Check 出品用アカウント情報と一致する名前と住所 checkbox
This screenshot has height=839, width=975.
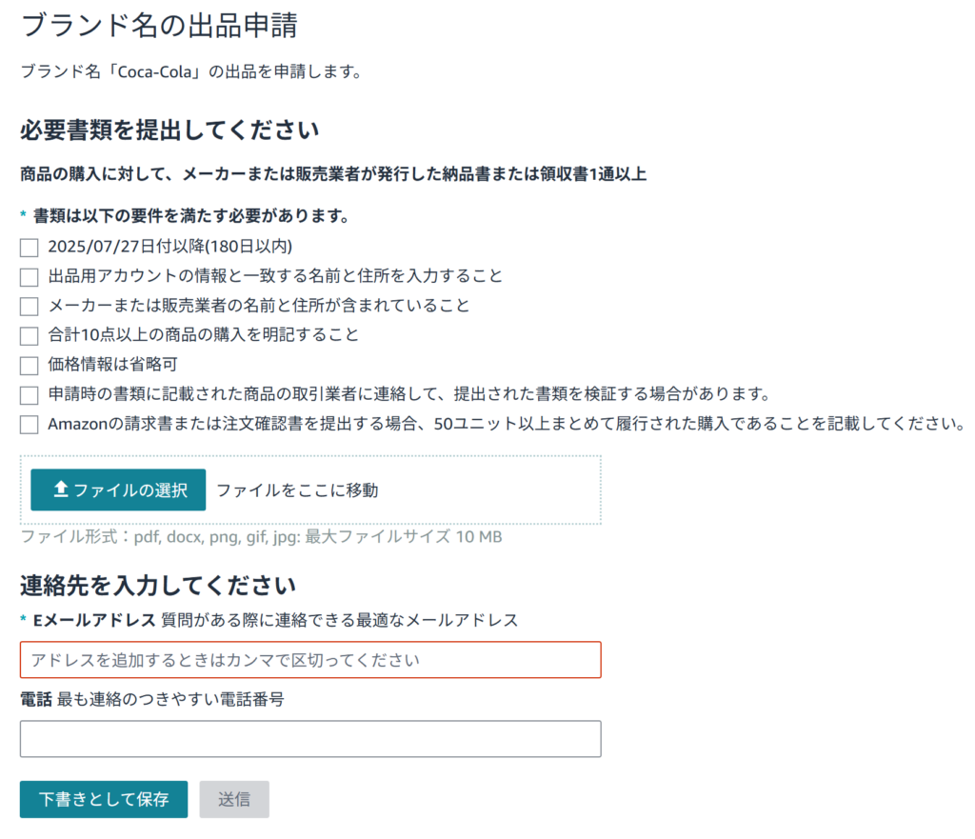coord(29,276)
